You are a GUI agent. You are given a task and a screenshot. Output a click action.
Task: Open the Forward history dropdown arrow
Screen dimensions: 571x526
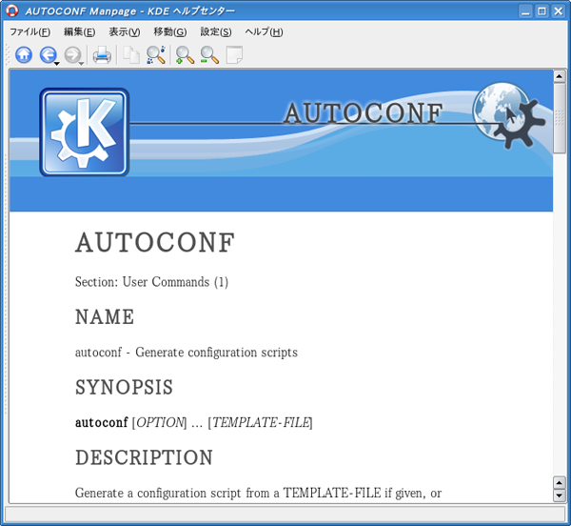point(82,64)
